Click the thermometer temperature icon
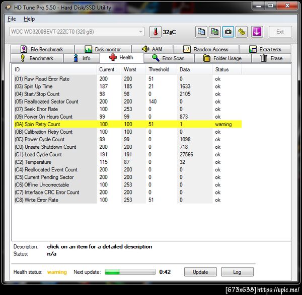 click(155, 32)
